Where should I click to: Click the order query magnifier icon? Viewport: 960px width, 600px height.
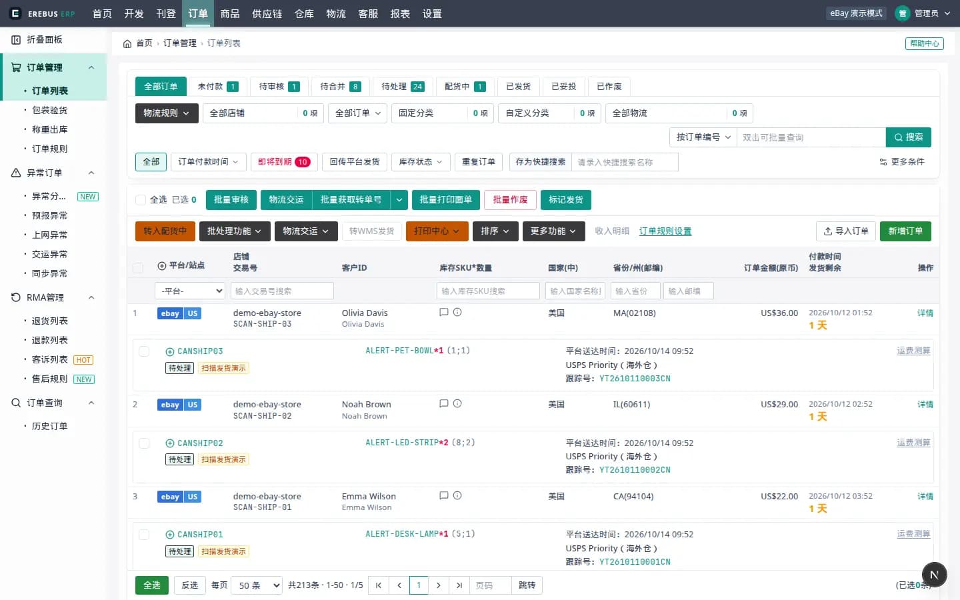pos(16,403)
